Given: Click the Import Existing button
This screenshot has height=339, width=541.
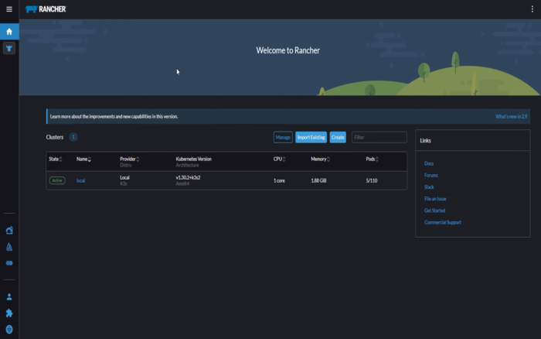Looking at the screenshot, I should tap(311, 137).
